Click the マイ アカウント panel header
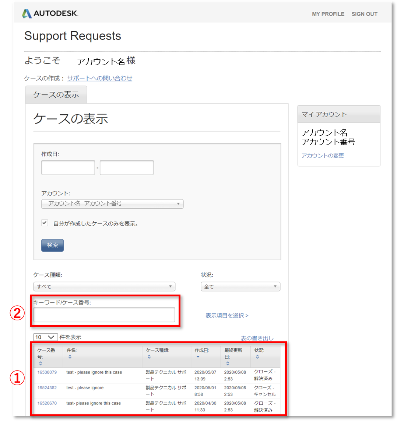Image resolution: width=397 pixels, height=421 pixels. (339, 114)
